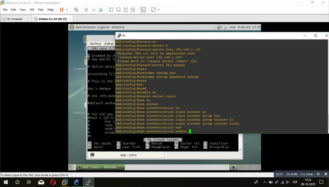Open the Edit menu in VMware

(14, 9)
